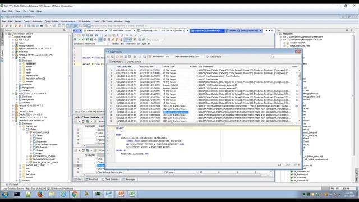
Task: Click the SQL History search box
Action: point(286,57)
